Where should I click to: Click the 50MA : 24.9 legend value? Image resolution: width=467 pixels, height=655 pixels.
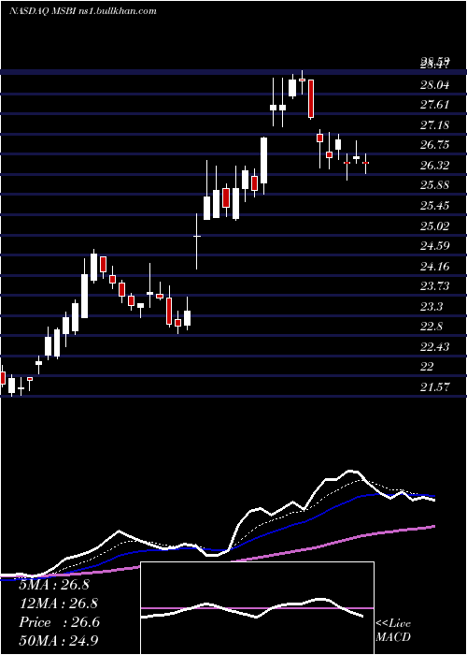[59, 640]
